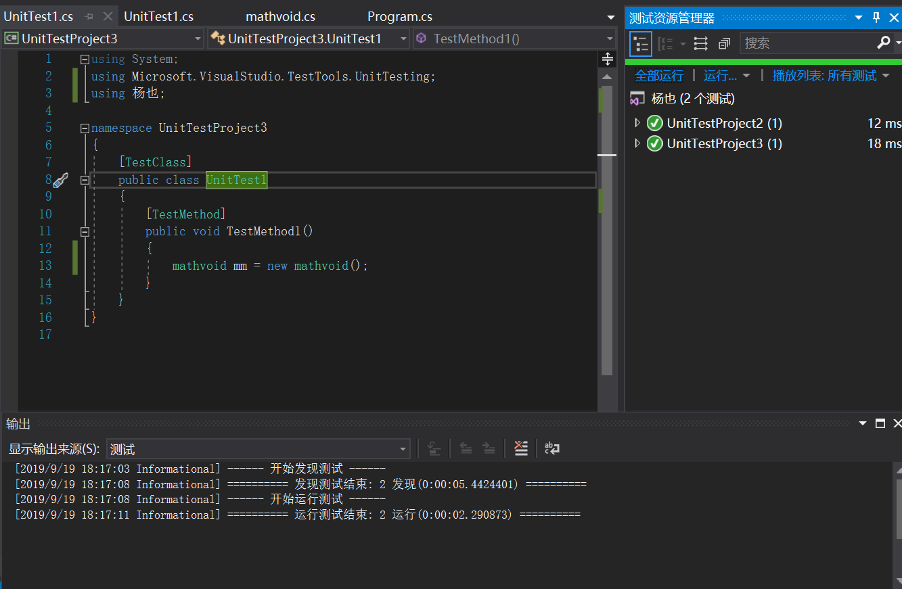The width and height of the screenshot is (902, 589).
Task: Open the output source dropdown showing 测试
Action: tap(403, 449)
